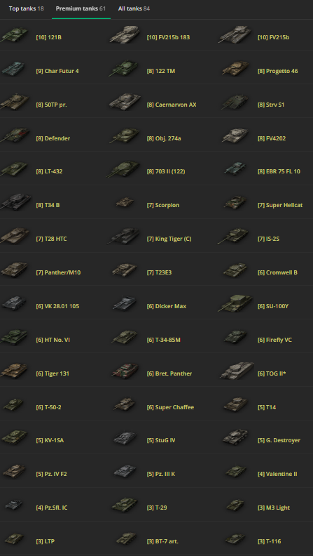313x556 pixels.
Task: Open the Caernarvon AX tank link
Action: (172, 105)
